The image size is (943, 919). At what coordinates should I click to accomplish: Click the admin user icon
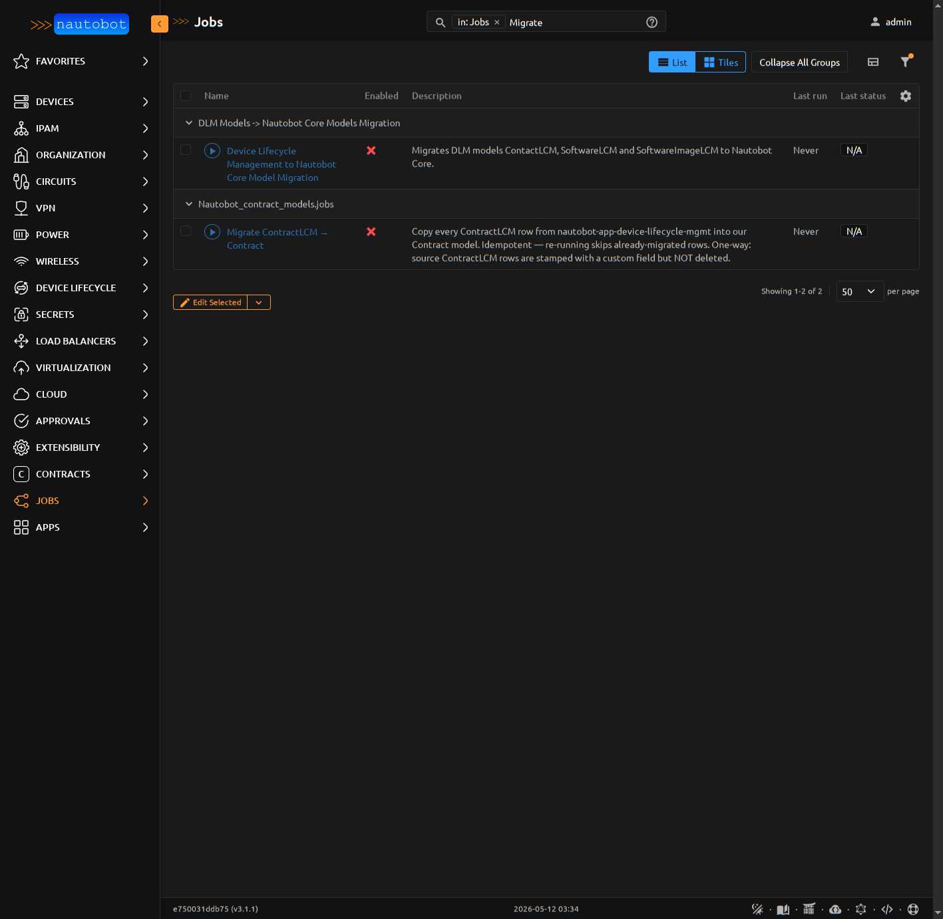point(875,22)
